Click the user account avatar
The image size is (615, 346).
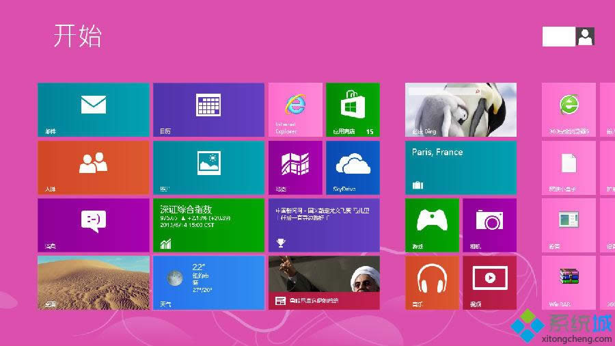pos(585,37)
